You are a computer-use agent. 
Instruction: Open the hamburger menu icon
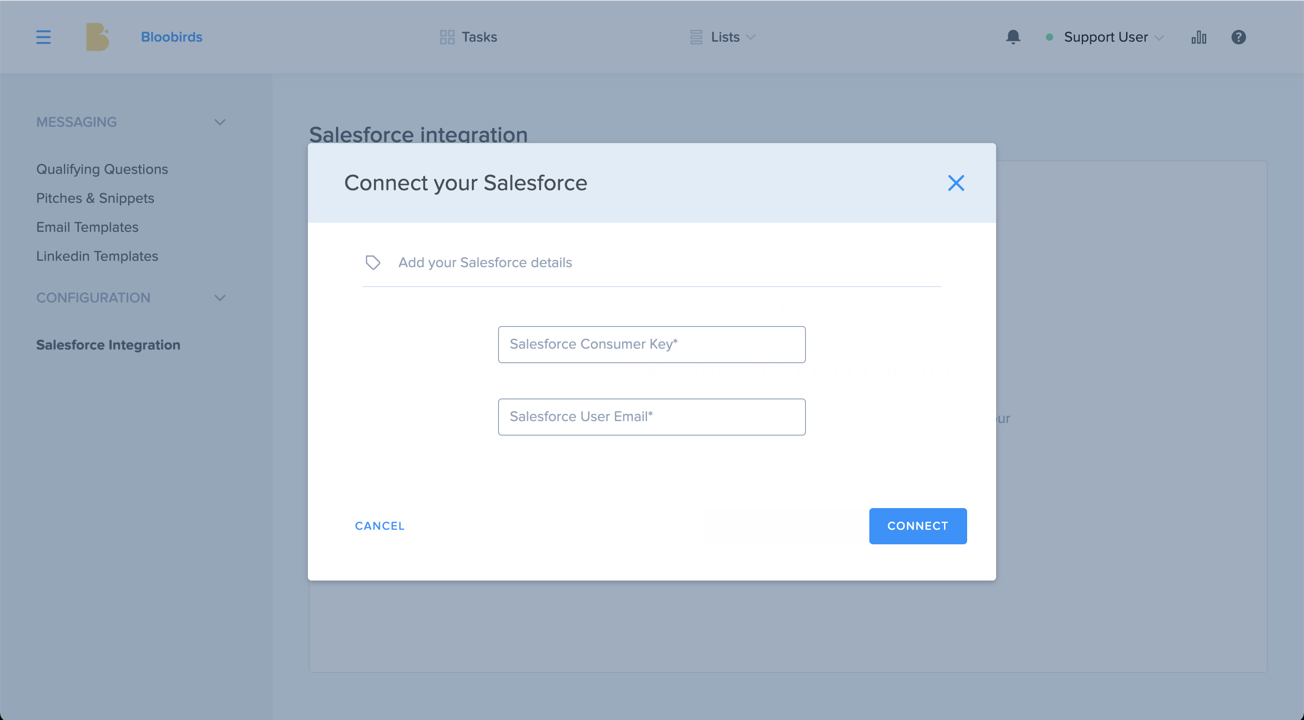pyautogui.click(x=43, y=37)
